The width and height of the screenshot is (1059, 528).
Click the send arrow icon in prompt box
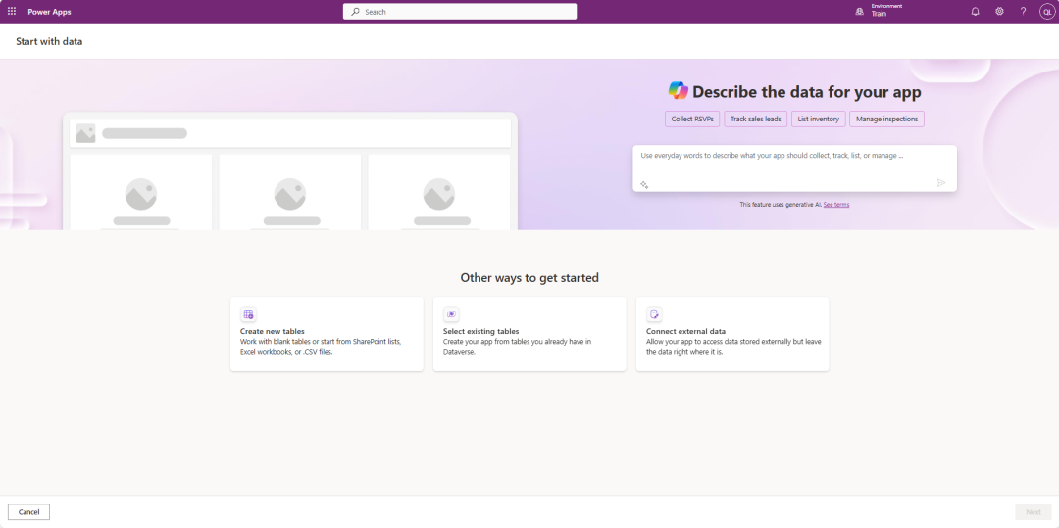tap(940, 183)
